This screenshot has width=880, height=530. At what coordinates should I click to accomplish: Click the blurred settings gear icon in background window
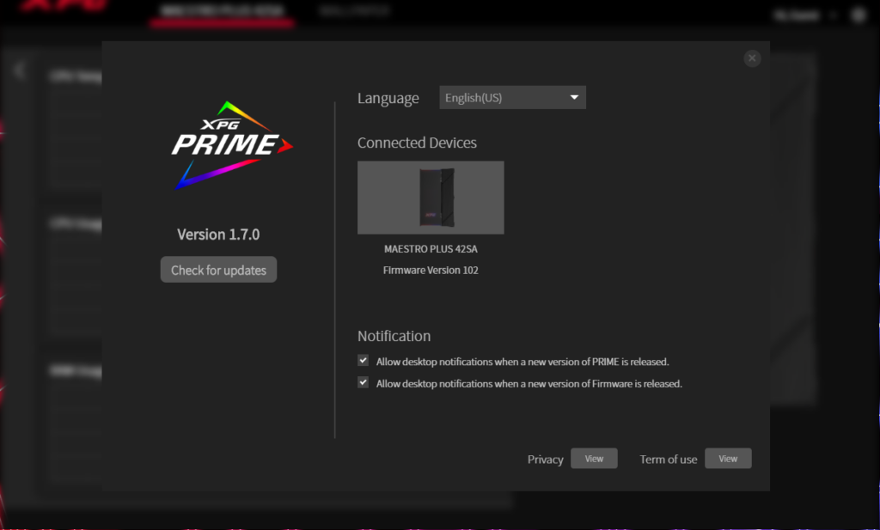click(x=859, y=15)
